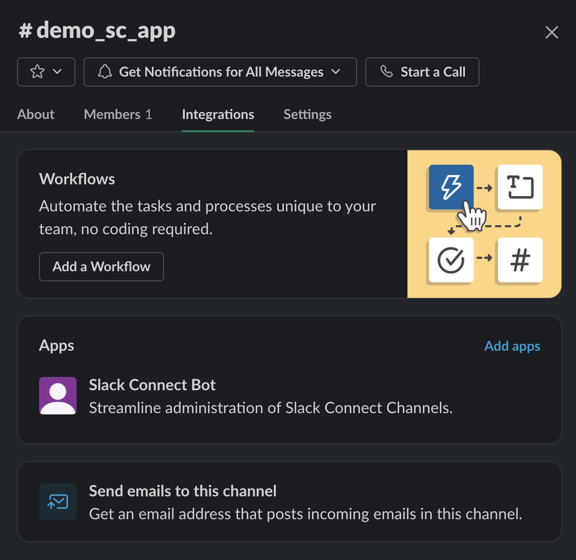Click the Add a Workflow button

point(101,267)
